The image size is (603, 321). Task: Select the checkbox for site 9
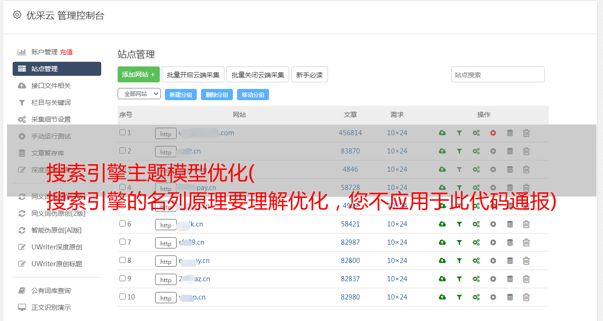(122, 278)
